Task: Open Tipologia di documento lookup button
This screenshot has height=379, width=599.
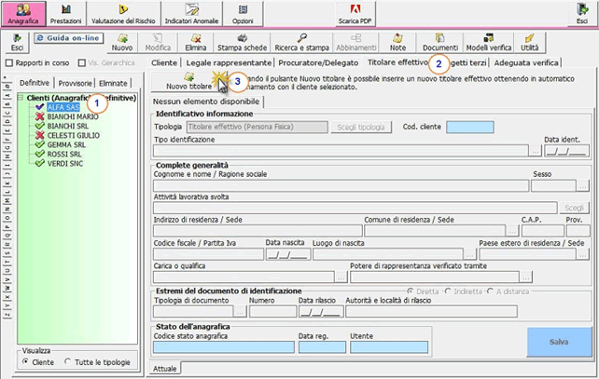Action: 240,312
